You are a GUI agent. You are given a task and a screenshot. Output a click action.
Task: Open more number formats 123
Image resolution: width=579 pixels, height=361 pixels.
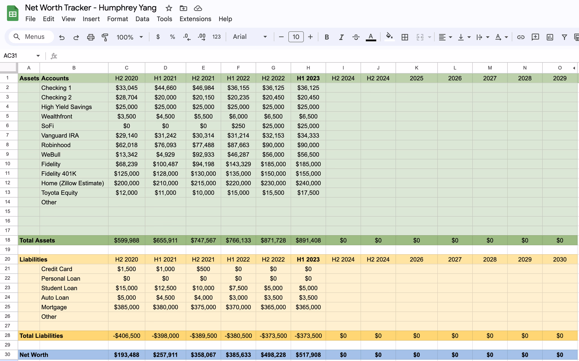[x=217, y=37]
